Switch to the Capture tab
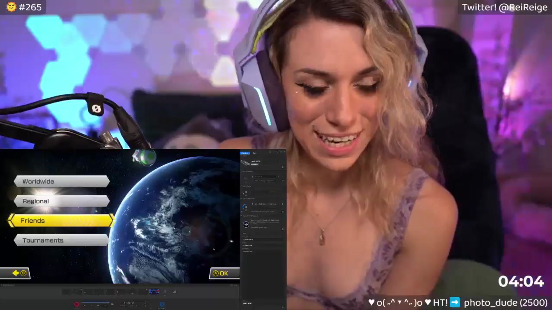The height and width of the screenshot is (310, 552). point(245,153)
